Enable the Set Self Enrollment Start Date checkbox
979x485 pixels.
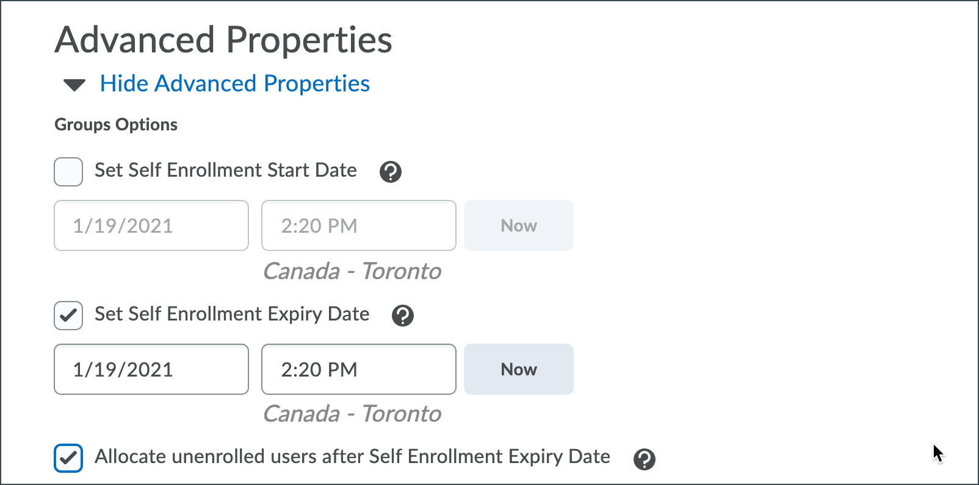[68, 172]
